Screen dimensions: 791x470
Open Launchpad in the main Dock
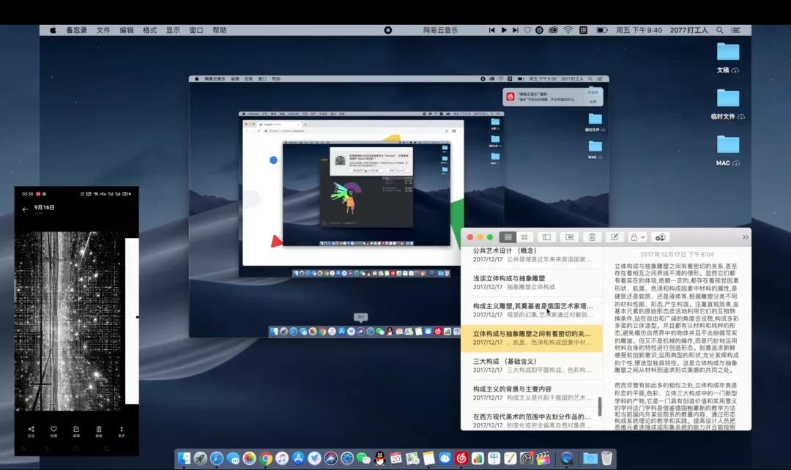(x=200, y=458)
